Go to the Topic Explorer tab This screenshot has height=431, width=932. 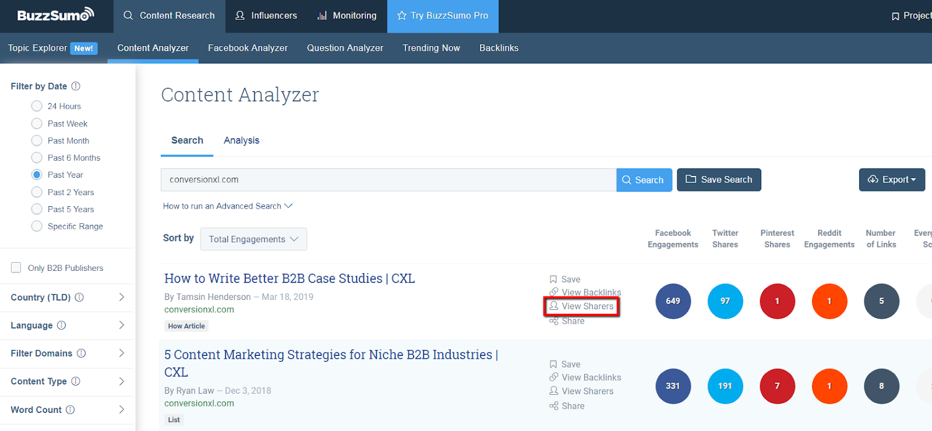pyautogui.click(x=52, y=48)
